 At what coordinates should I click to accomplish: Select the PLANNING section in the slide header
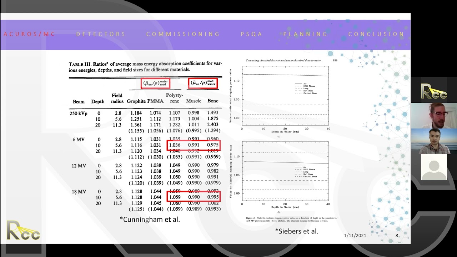tap(305, 34)
